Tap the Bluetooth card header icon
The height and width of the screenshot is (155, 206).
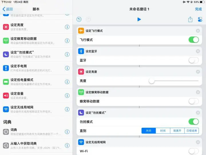pos(81,51)
